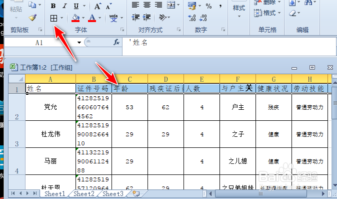Click the merge and center icon
337x199 pixels.
171,5
